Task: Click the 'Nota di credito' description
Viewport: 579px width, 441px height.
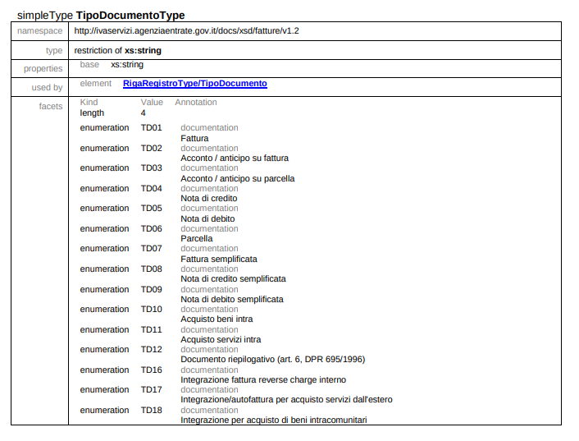Action: pyautogui.click(x=209, y=198)
